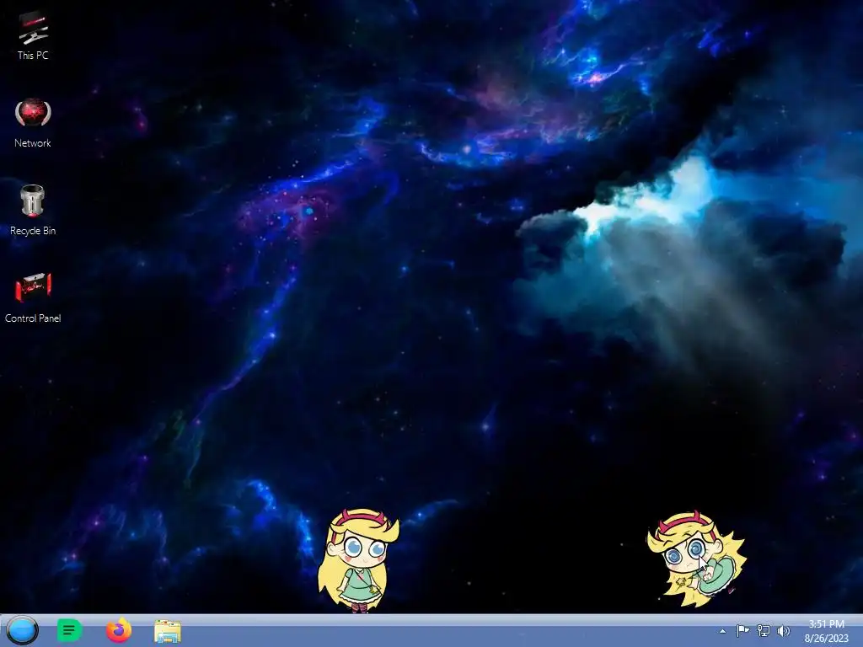Open the volume speaker icon

pos(783,630)
